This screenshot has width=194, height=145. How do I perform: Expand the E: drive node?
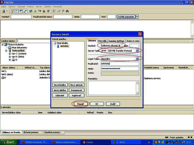coord(10,60)
